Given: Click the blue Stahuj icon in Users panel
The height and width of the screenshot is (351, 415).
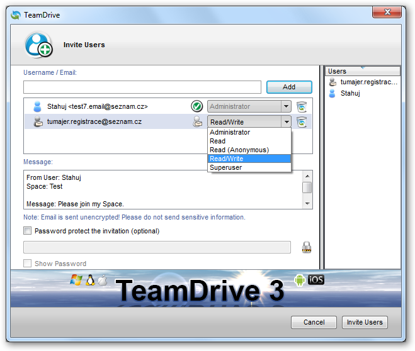Looking at the screenshot, I should (x=332, y=93).
